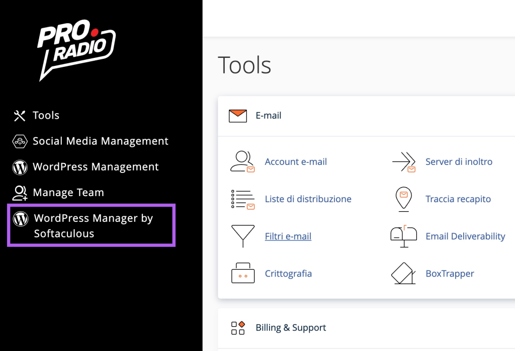Click the Manage Team person icon
The height and width of the screenshot is (351, 515).
click(x=20, y=193)
